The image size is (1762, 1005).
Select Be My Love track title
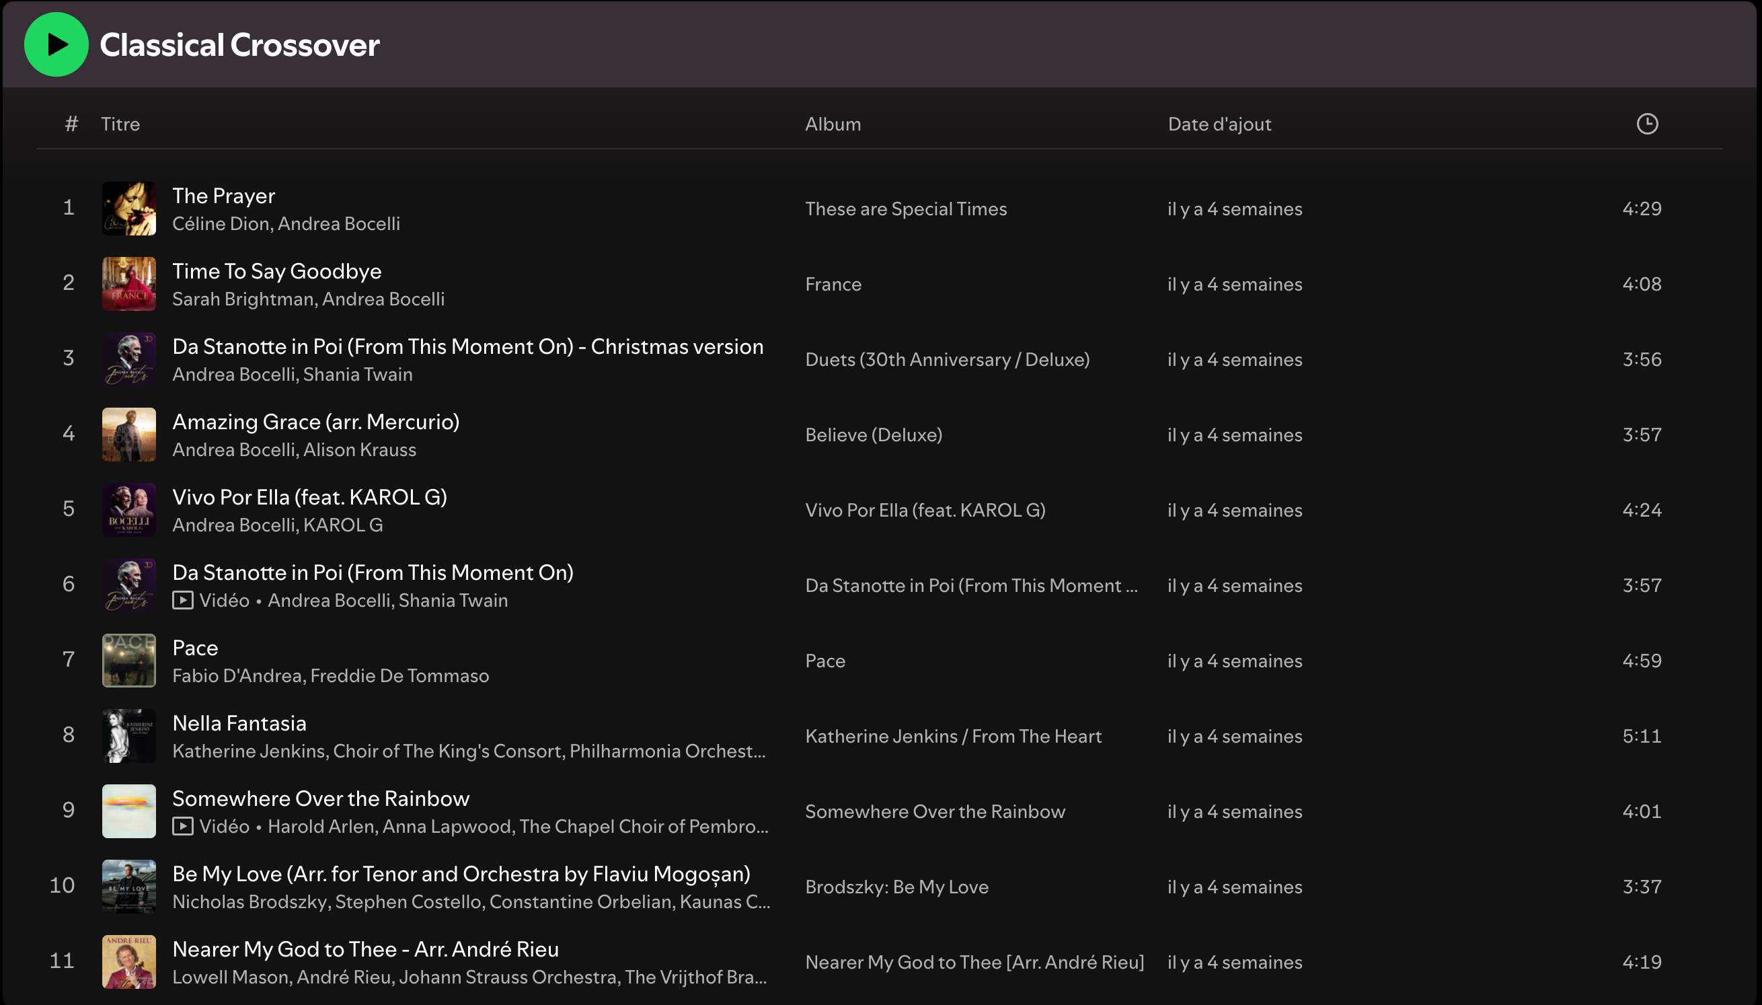[x=461, y=874]
